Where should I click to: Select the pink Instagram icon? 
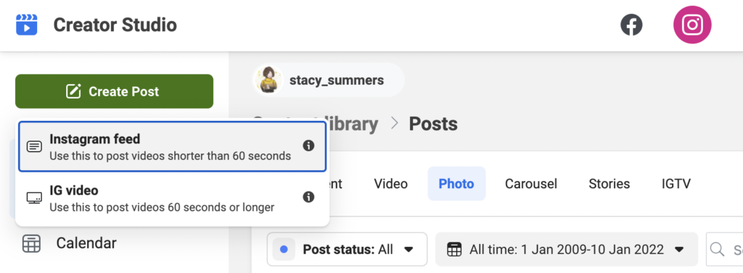(x=692, y=25)
